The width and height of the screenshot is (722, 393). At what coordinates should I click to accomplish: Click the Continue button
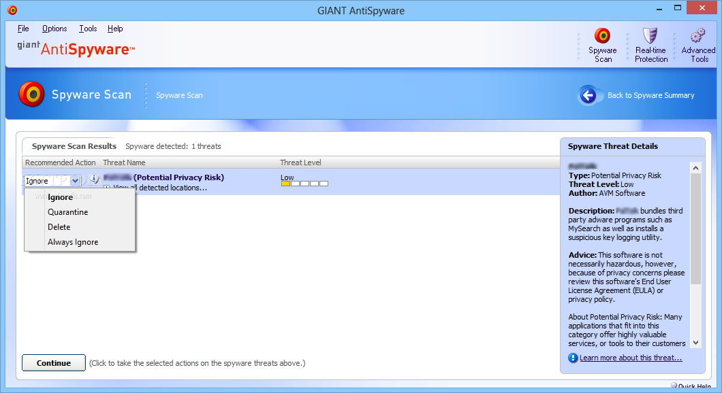pyautogui.click(x=53, y=362)
